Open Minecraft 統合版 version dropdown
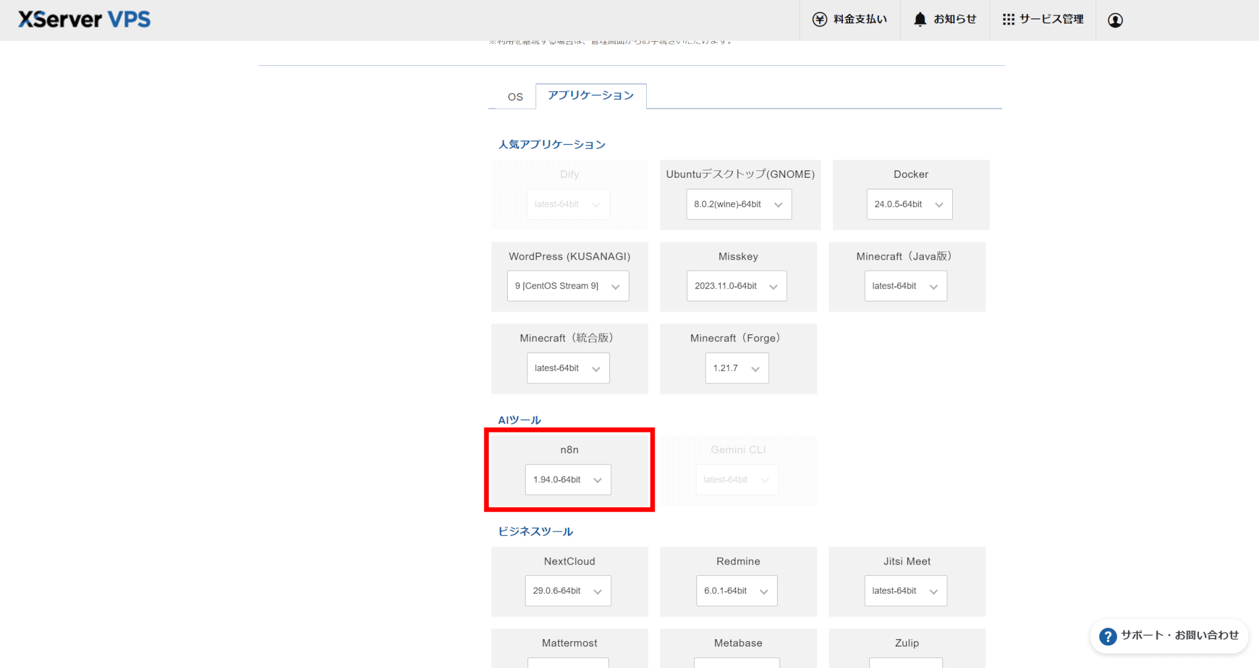Viewport: 1259px width, 668px height. click(x=568, y=368)
